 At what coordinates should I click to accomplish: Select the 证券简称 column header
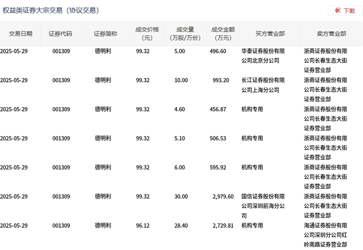[105, 34]
